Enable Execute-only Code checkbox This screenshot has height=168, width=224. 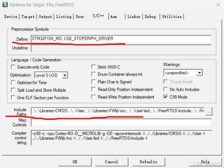pos(13,67)
